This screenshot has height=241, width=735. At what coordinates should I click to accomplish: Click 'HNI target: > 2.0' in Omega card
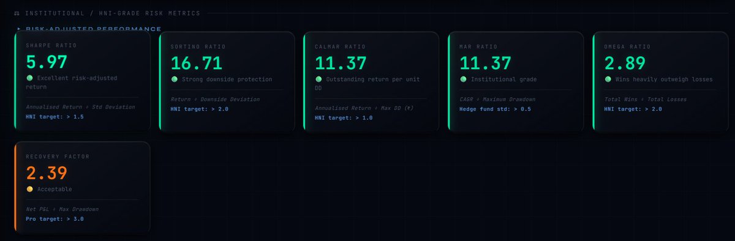[x=633, y=108]
